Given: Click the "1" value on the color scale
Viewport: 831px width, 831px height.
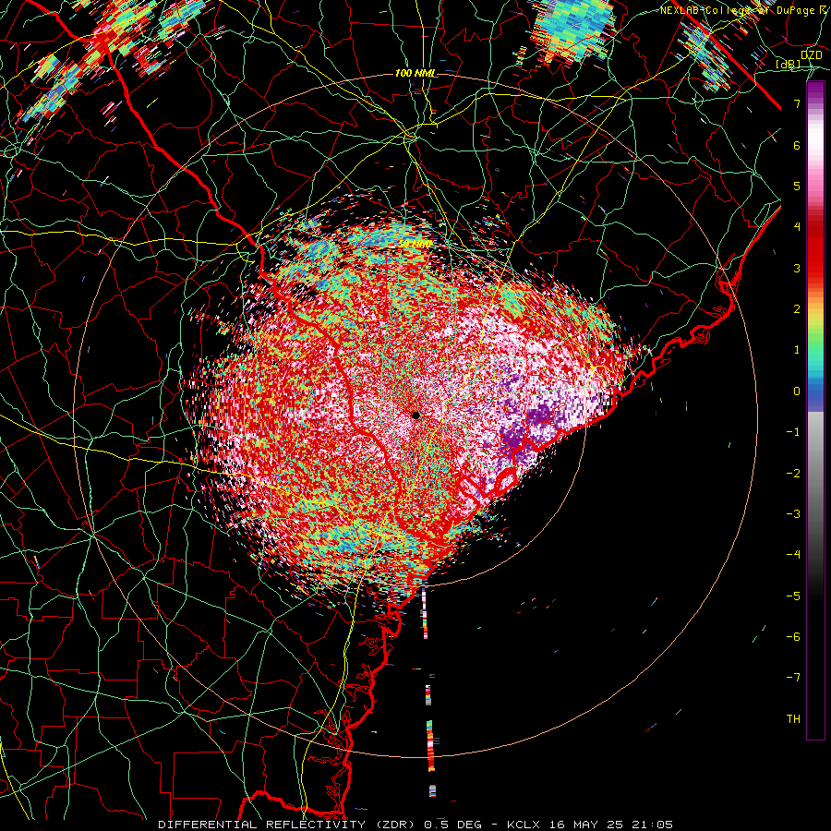Looking at the screenshot, I should [797, 350].
